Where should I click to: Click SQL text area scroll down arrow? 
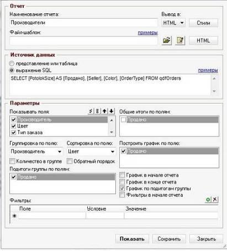pyautogui.click(x=214, y=91)
